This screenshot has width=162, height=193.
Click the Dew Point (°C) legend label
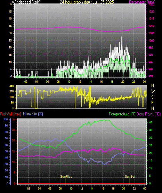coord(148,114)
